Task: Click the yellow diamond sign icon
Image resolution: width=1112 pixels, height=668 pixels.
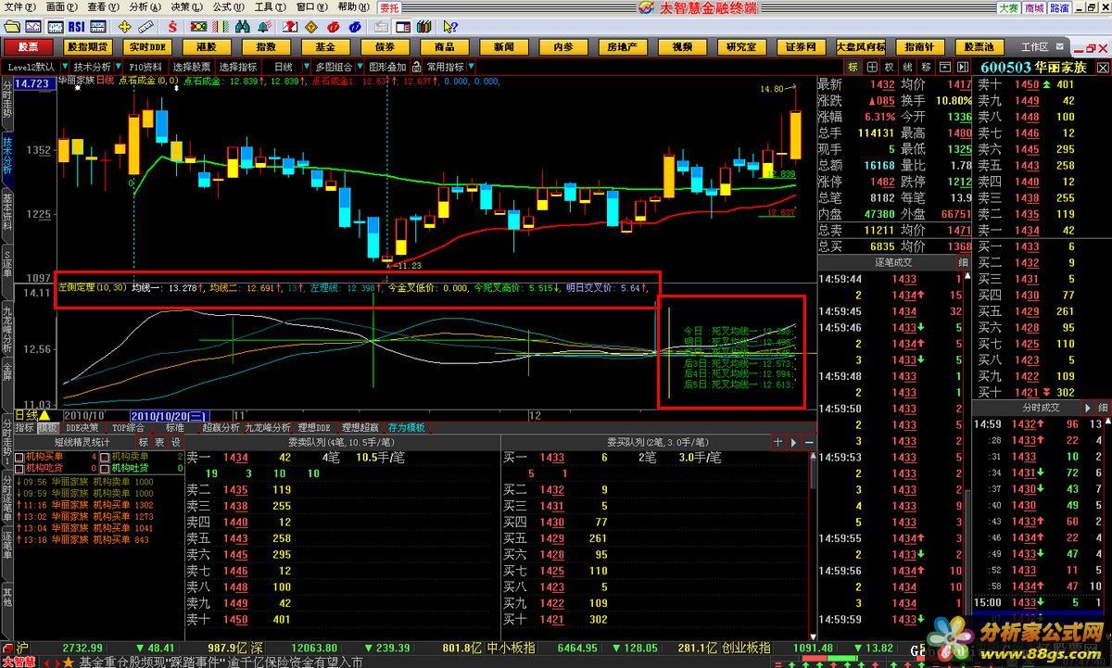Action: (312, 26)
